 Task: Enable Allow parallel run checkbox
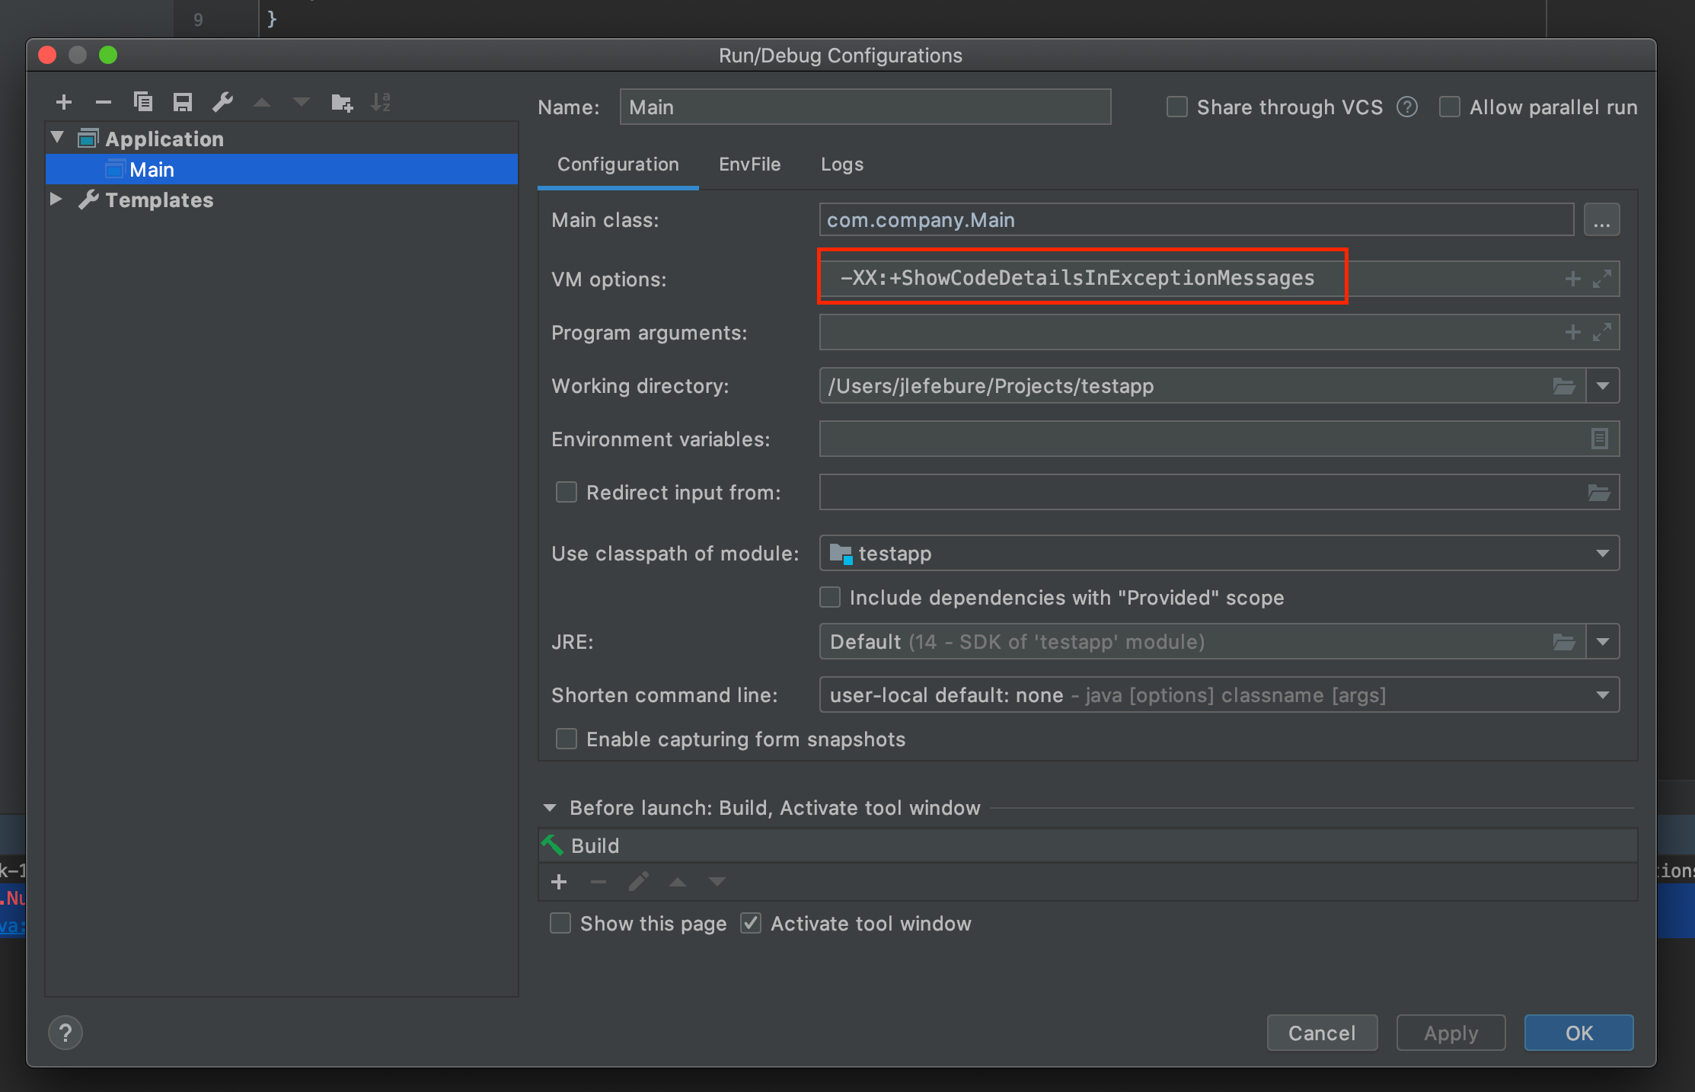(x=1450, y=107)
